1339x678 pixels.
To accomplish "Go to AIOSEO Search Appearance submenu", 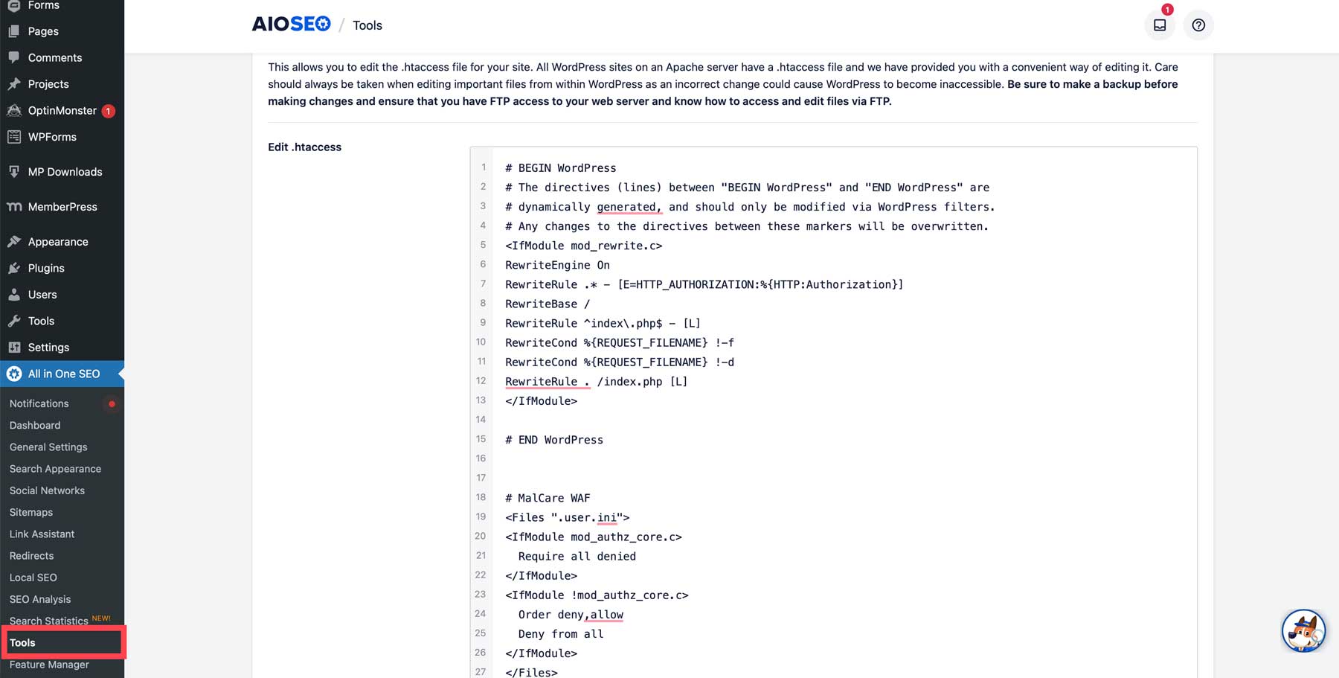I will coord(55,469).
